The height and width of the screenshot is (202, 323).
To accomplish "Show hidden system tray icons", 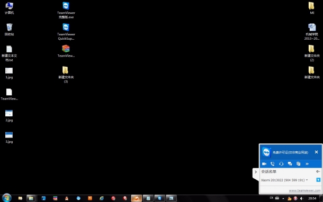I will point(283,198).
